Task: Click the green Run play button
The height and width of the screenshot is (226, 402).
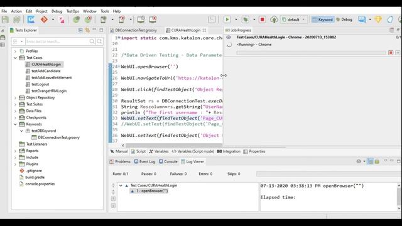Action: coord(227,19)
